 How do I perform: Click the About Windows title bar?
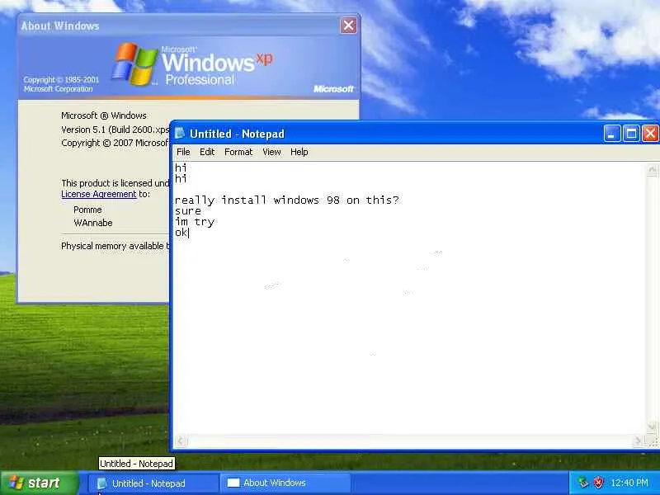point(188,26)
